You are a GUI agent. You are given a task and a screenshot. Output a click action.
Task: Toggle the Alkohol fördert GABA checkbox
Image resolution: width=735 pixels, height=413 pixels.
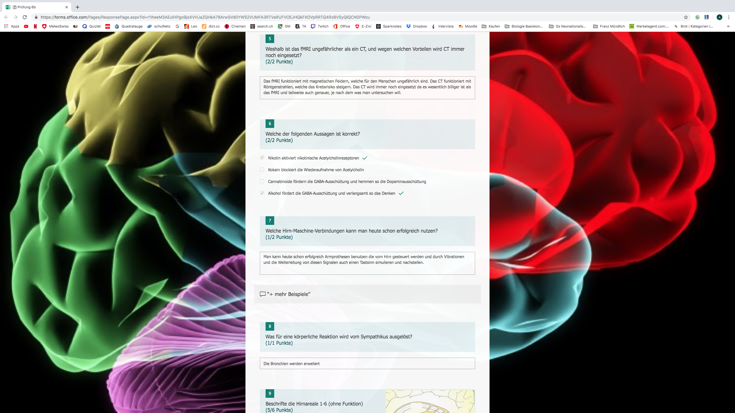click(262, 193)
